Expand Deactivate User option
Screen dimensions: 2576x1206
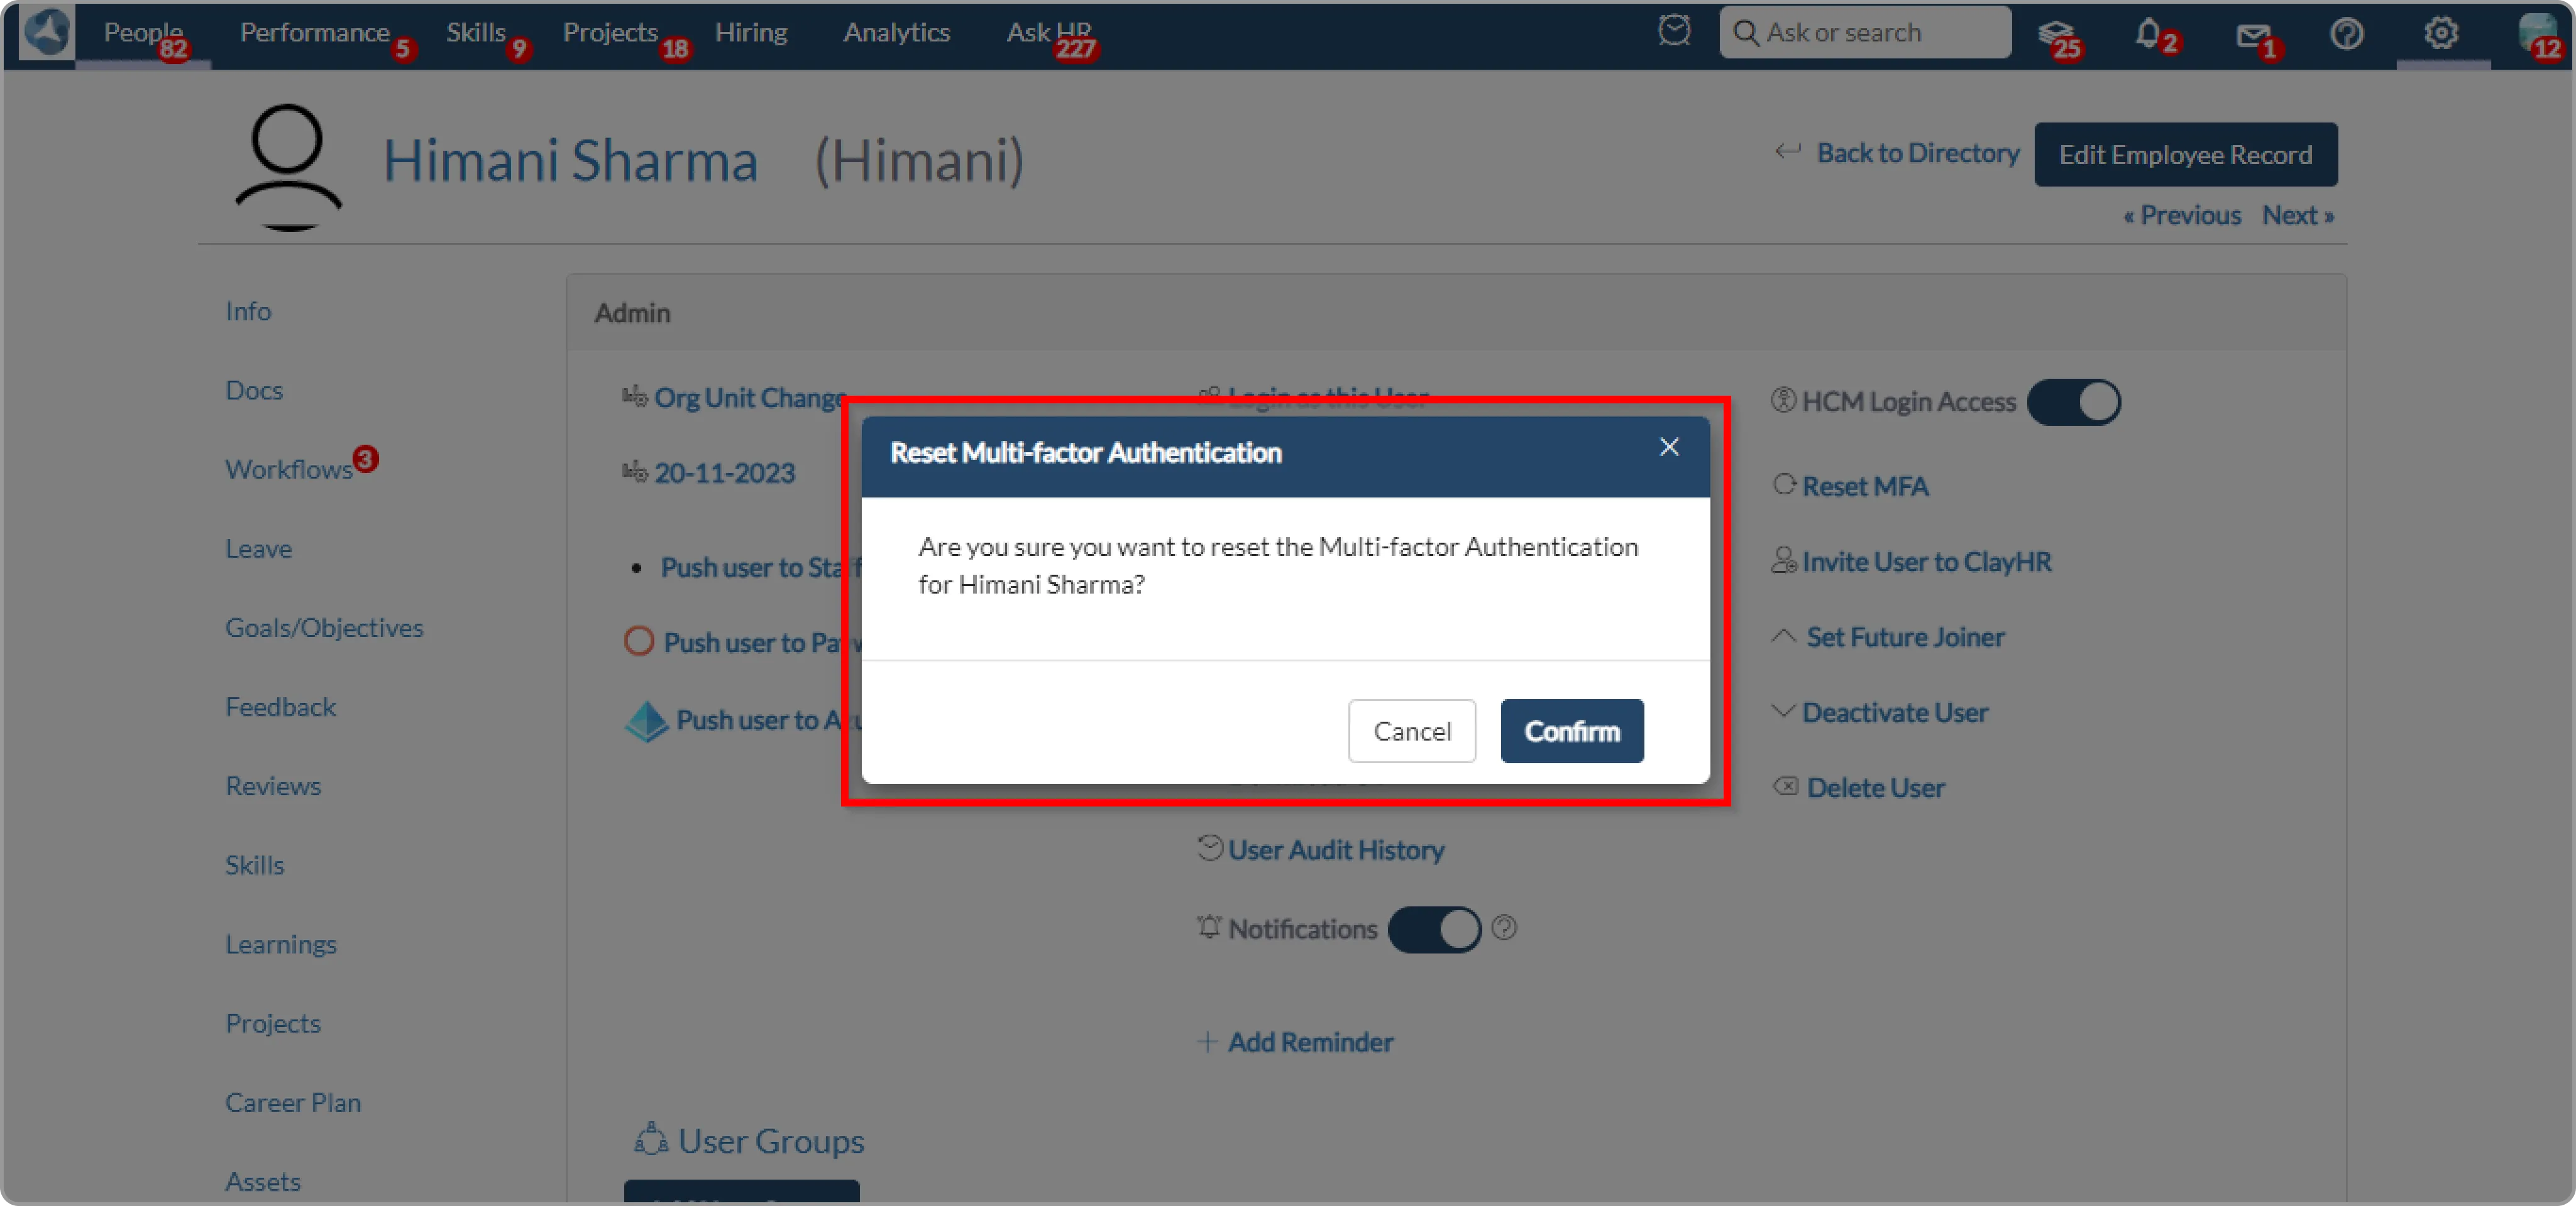[1894, 712]
